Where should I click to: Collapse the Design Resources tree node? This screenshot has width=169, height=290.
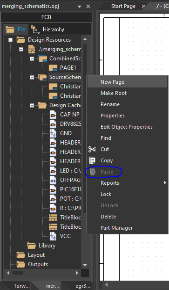[11, 40]
